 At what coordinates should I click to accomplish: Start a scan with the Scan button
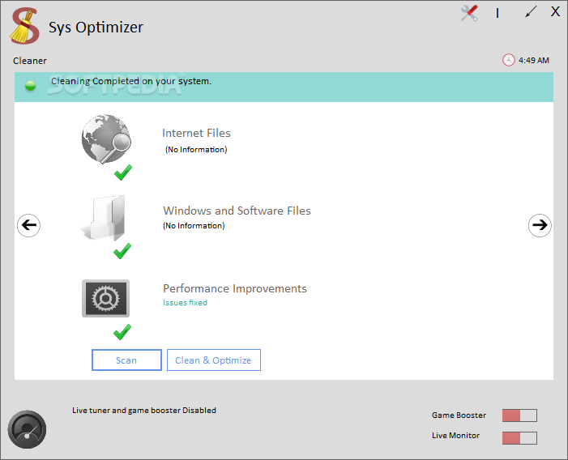(126, 360)
